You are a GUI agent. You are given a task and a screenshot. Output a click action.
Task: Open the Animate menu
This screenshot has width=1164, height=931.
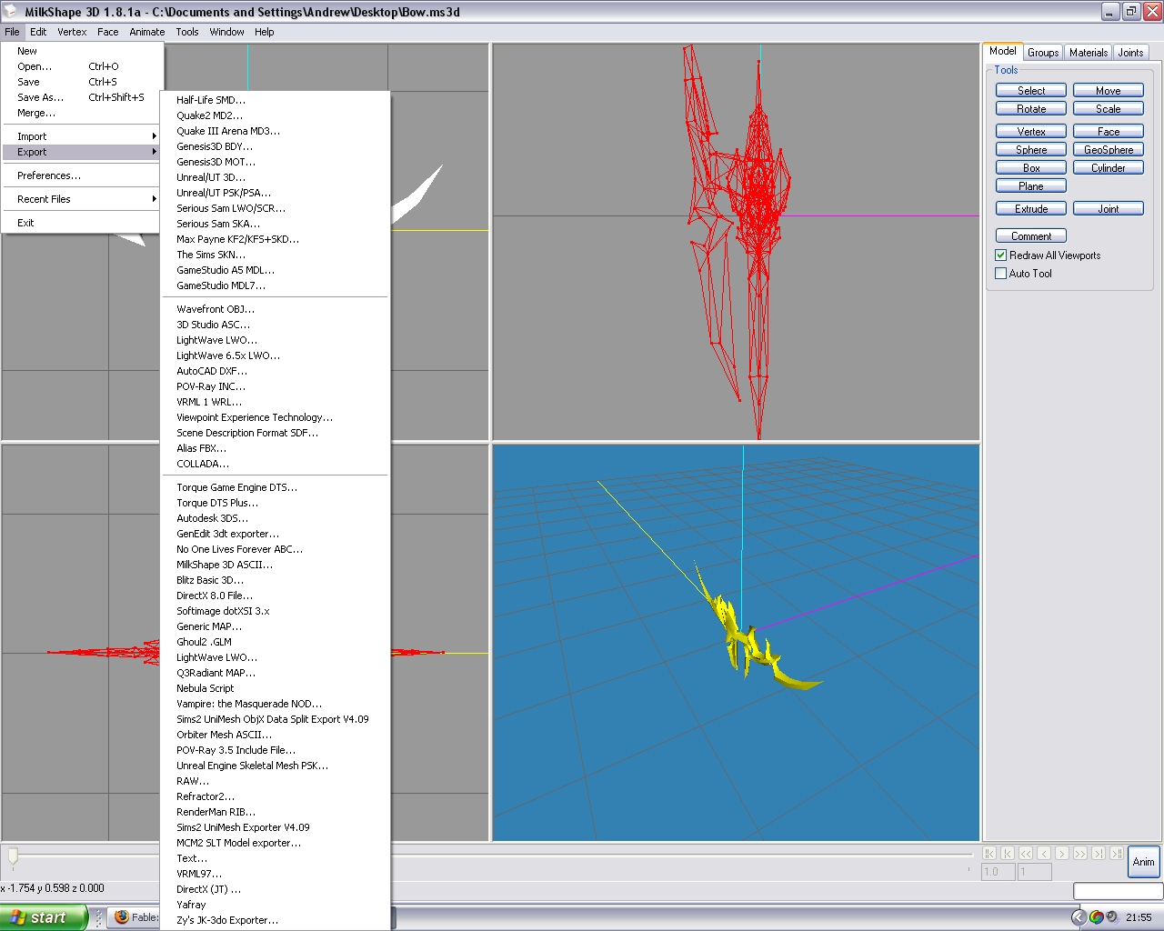pyautogui.click(x=146, y=32)
